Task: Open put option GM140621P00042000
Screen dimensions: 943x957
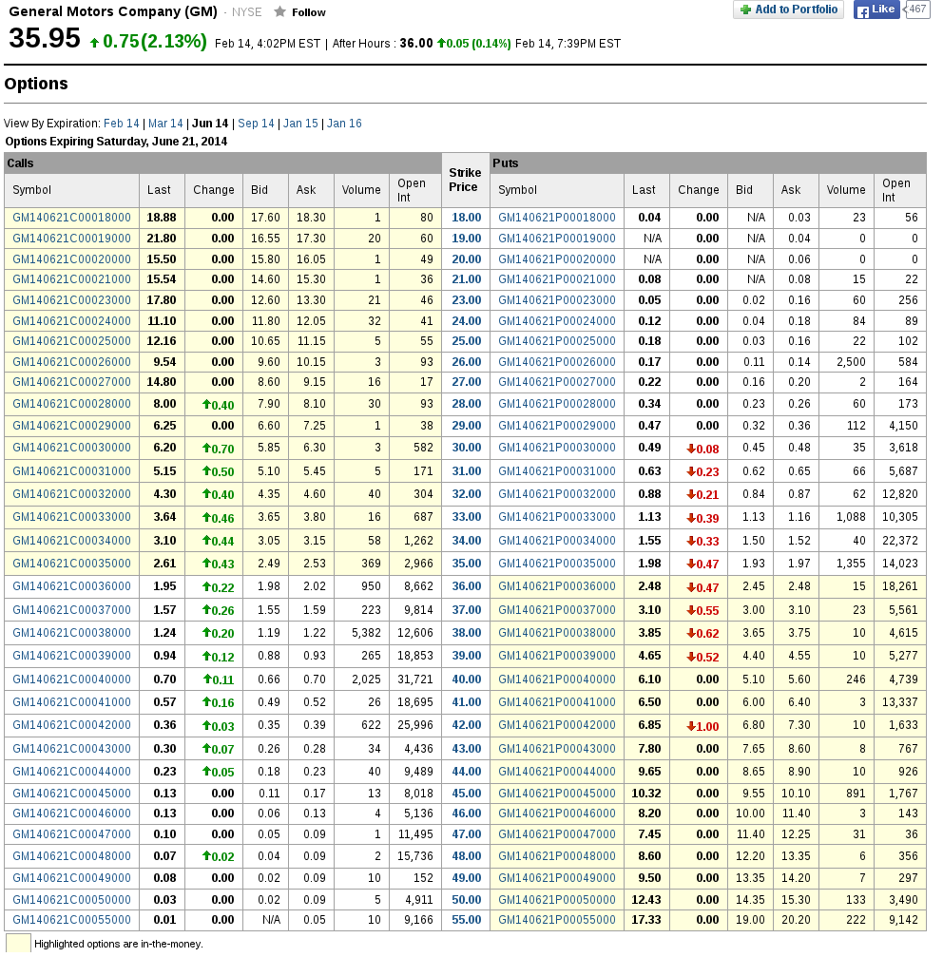Action: point(557,725)
